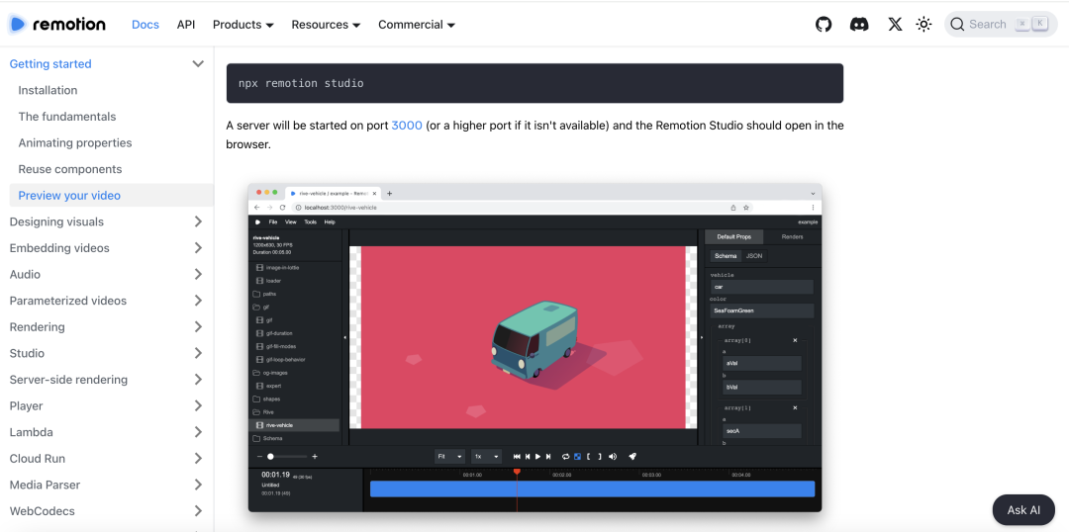This screenshot has width=1069, height=532.
Task: Go to the API page in the navbar
Action: [x=186, y=25]
